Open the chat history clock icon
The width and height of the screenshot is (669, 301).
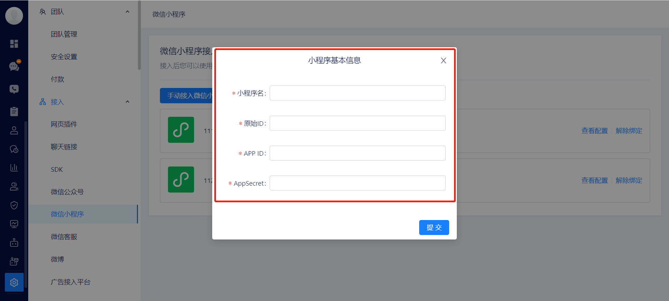[14, 149]
